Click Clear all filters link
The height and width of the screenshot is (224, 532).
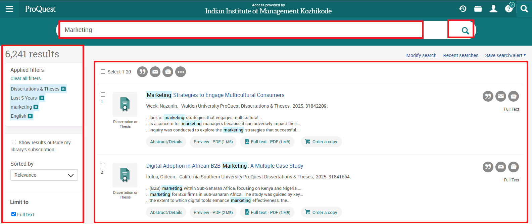[x=26, y=78]
